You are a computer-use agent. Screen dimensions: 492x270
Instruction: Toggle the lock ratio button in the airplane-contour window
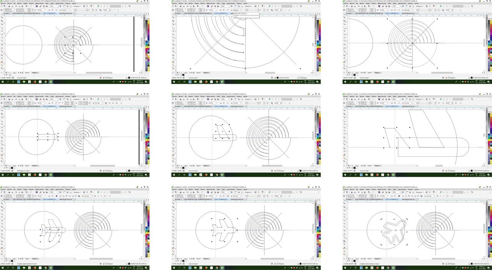tap(377, 196)
